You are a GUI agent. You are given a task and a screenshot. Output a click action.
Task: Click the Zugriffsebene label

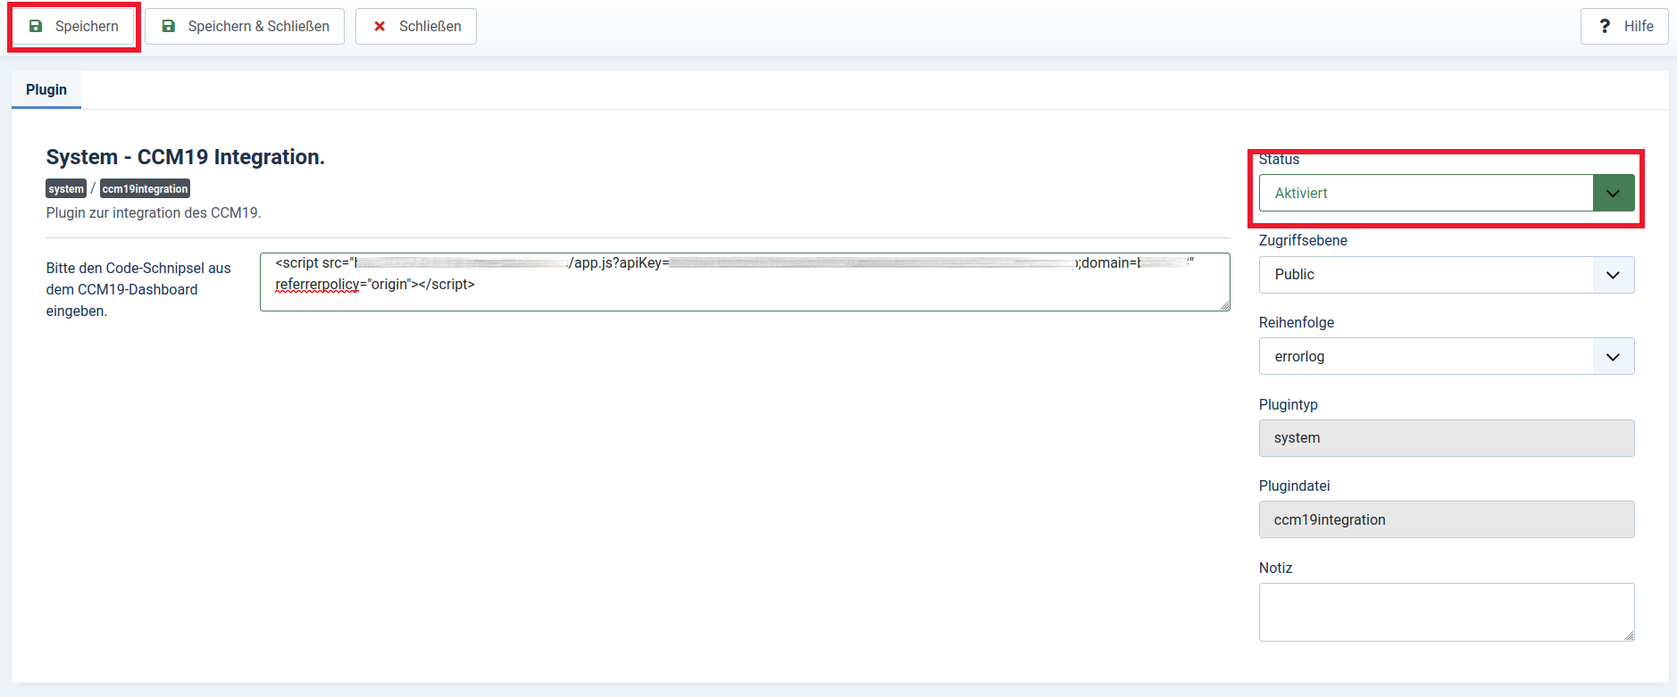pyautogui.click(x=1303, y=241)
